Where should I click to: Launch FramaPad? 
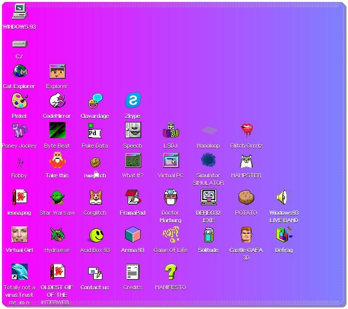(133, 197)
